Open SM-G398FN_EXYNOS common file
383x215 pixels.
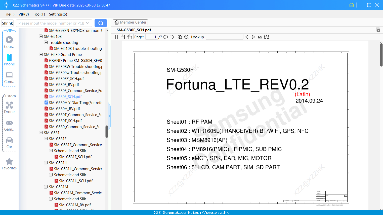(x=73, y=30)
